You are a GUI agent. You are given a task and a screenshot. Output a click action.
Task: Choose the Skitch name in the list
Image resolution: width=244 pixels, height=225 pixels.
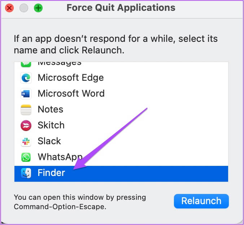[x=51, y=125]
